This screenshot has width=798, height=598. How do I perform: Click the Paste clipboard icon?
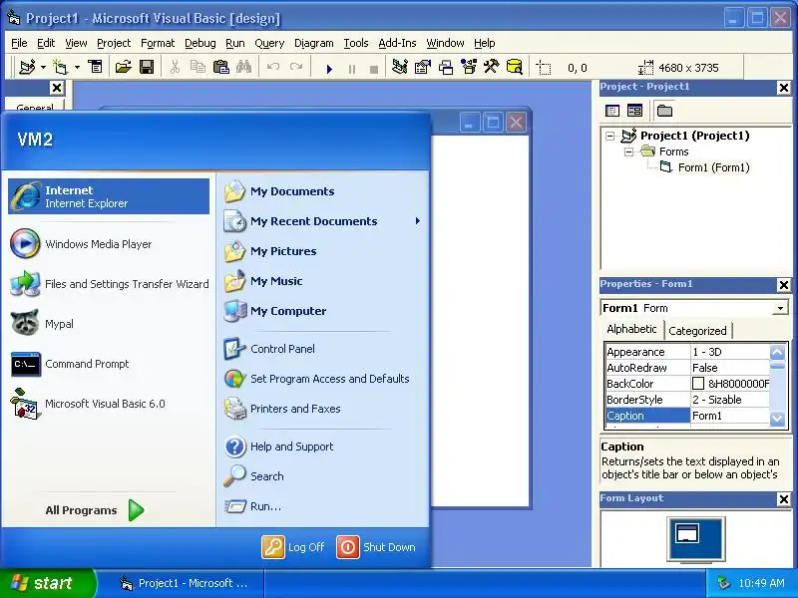pyautogui.click(x=220, y=67)
